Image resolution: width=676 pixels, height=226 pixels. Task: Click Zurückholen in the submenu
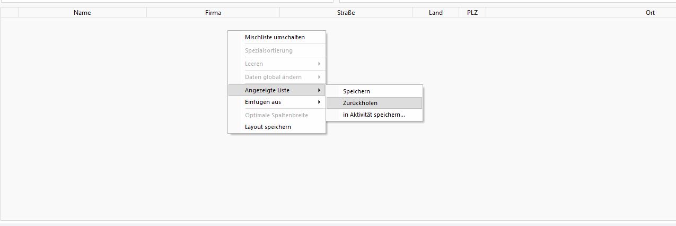point(360,103)
